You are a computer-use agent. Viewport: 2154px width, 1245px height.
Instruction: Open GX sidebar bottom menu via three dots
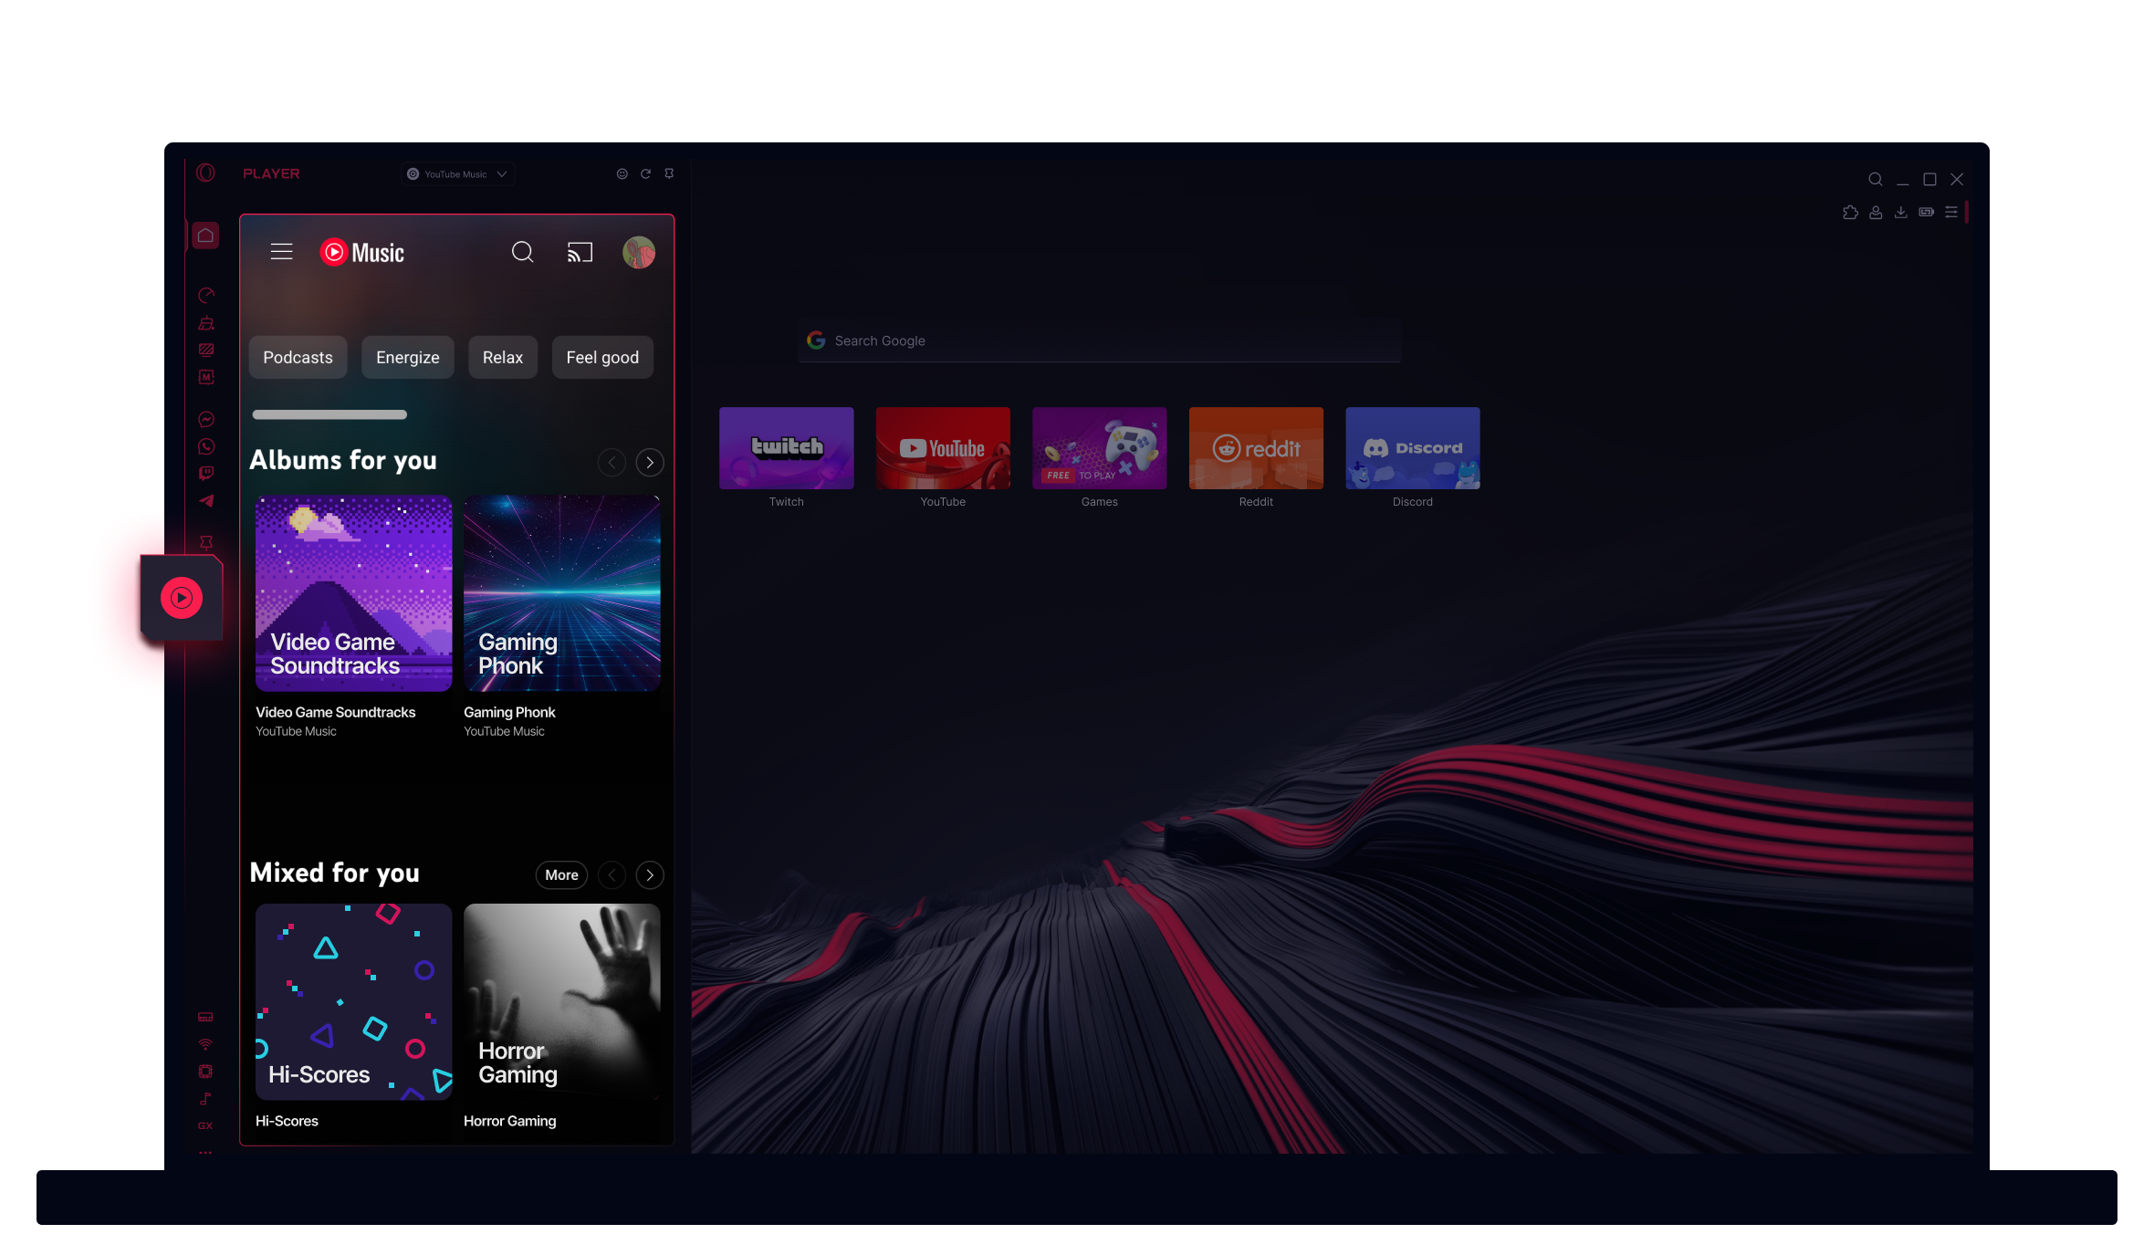(x=205, y=1152)
